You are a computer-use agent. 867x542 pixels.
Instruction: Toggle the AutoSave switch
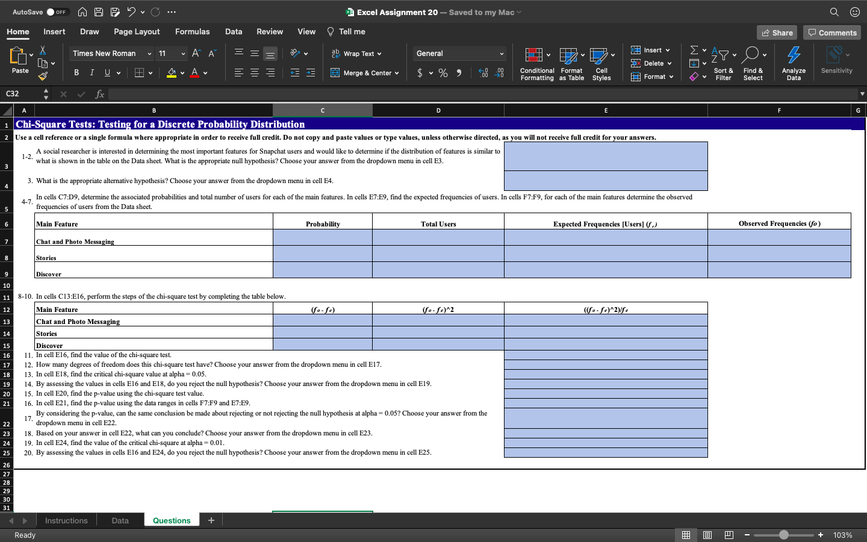58,12
